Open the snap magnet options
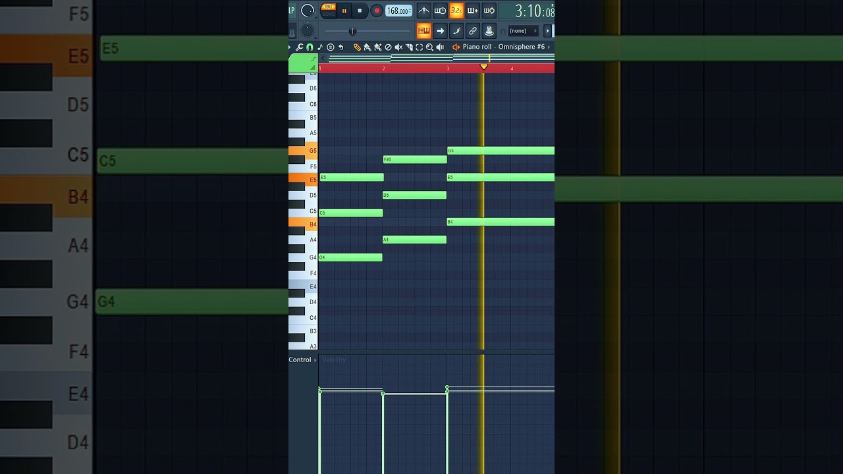The image size is (843, 474). click(x=310, y=47)
